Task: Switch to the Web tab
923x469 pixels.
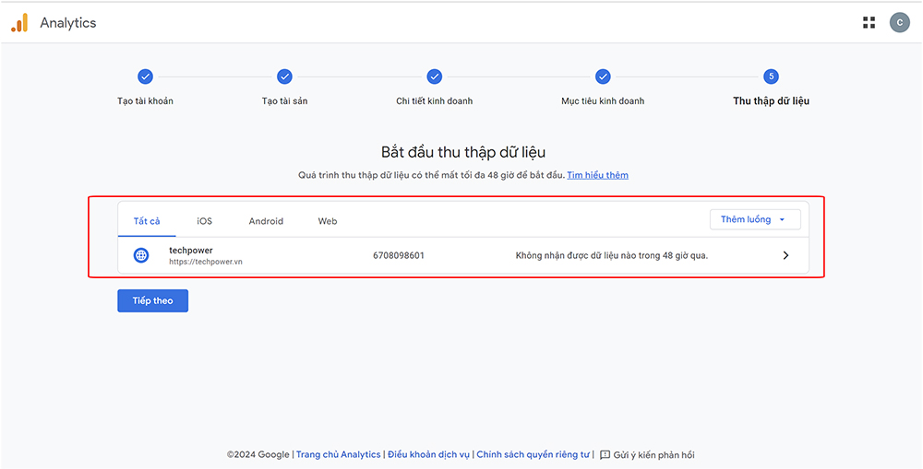Action: pyautogui.click(x=328, y=221)
